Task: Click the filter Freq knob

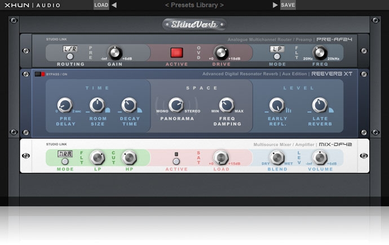Action: point(319,54)
